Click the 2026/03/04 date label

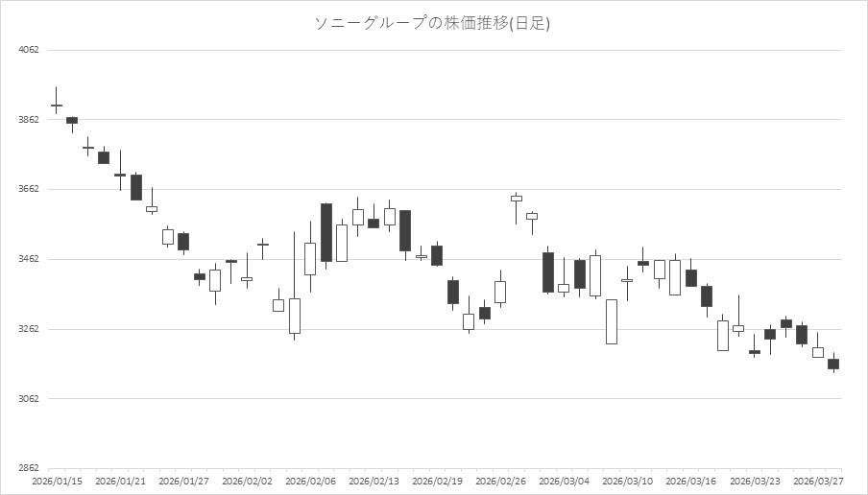click(565, 482)
